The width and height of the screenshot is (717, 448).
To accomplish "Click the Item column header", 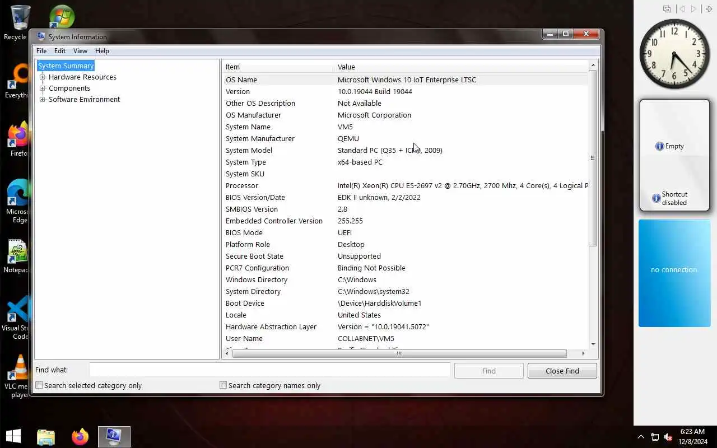I will point(278,67).
